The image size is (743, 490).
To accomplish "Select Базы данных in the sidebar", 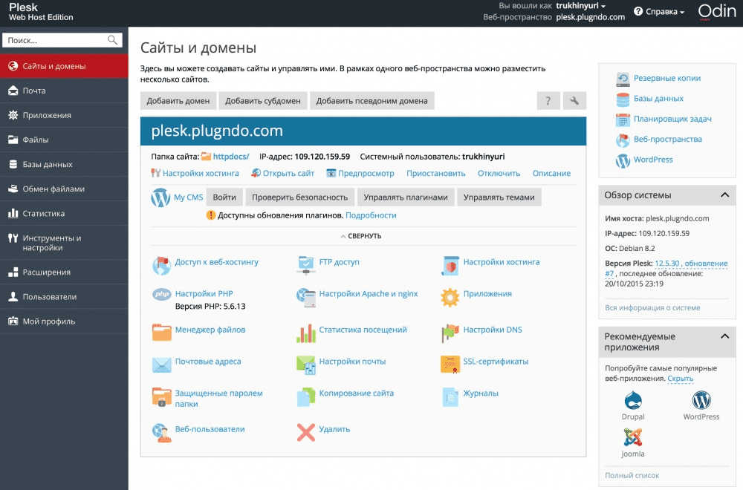I will (x=64, y=164).
